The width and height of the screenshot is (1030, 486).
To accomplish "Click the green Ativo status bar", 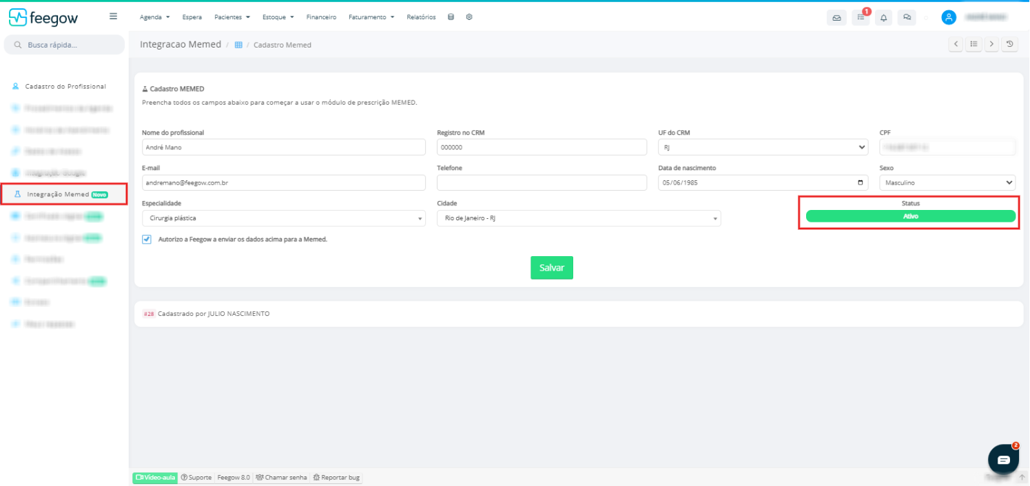I will pyautogui.click(x=911, y=216).
